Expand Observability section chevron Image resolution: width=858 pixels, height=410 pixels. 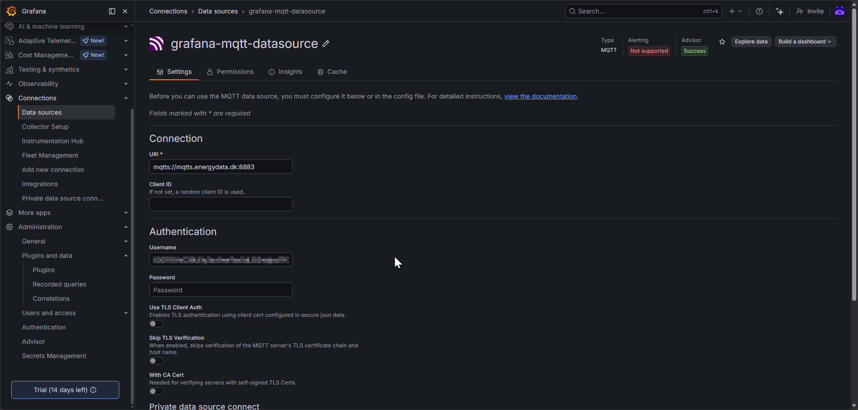click(126, 84)
